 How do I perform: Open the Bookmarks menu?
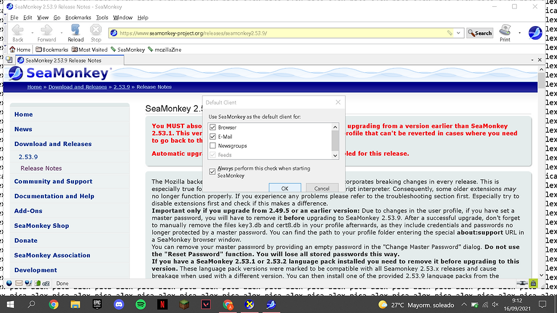[78, 18]
